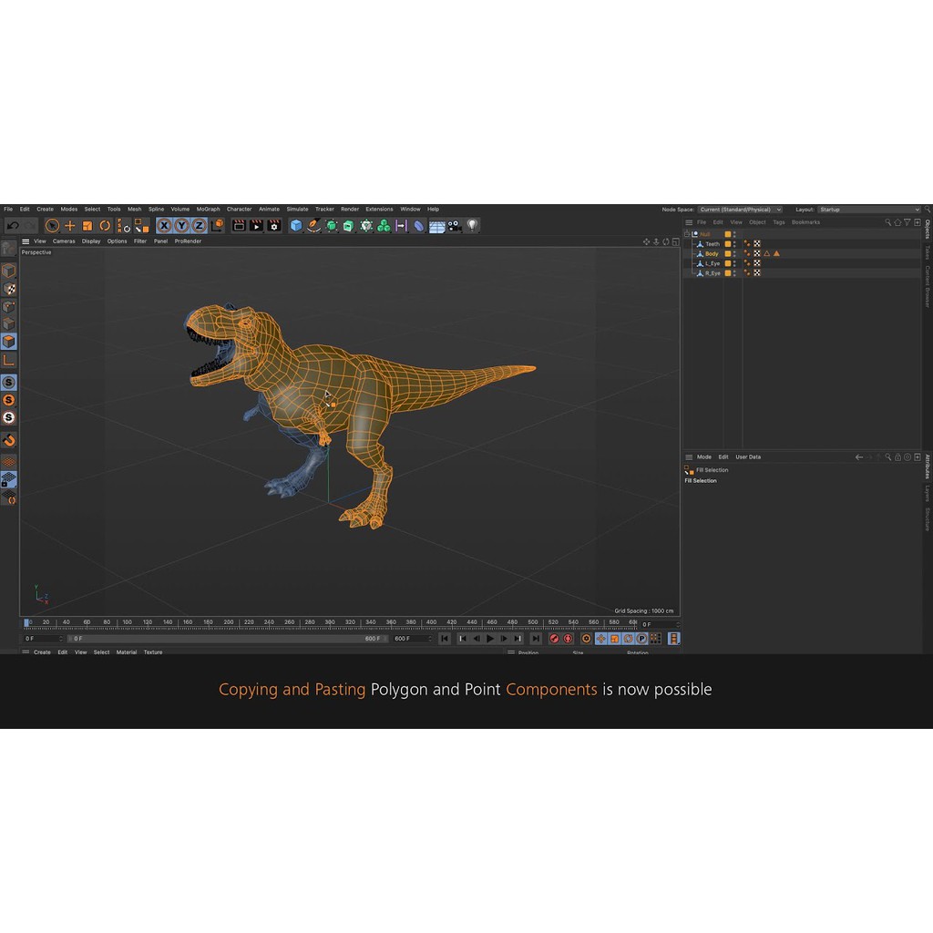Image resolution: width=933 pixels, height=933 pixels.
Task: Switch to the vertical Attributes tab
Action: click(x=928, y=465)
